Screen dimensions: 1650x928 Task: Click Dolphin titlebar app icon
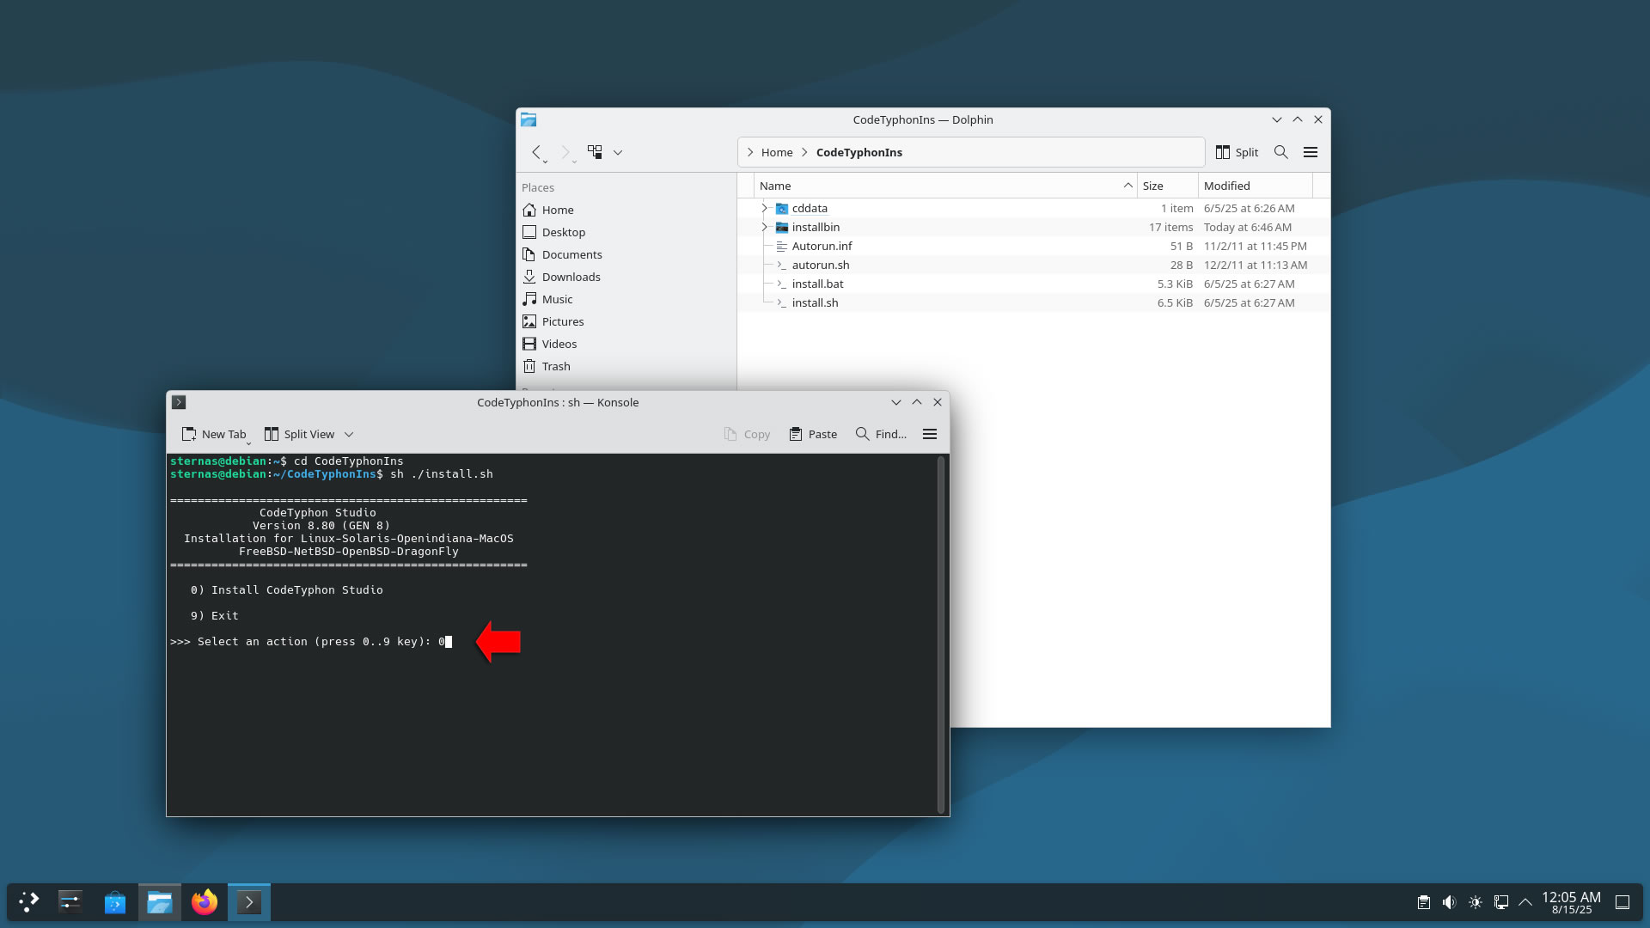(529, 119)
